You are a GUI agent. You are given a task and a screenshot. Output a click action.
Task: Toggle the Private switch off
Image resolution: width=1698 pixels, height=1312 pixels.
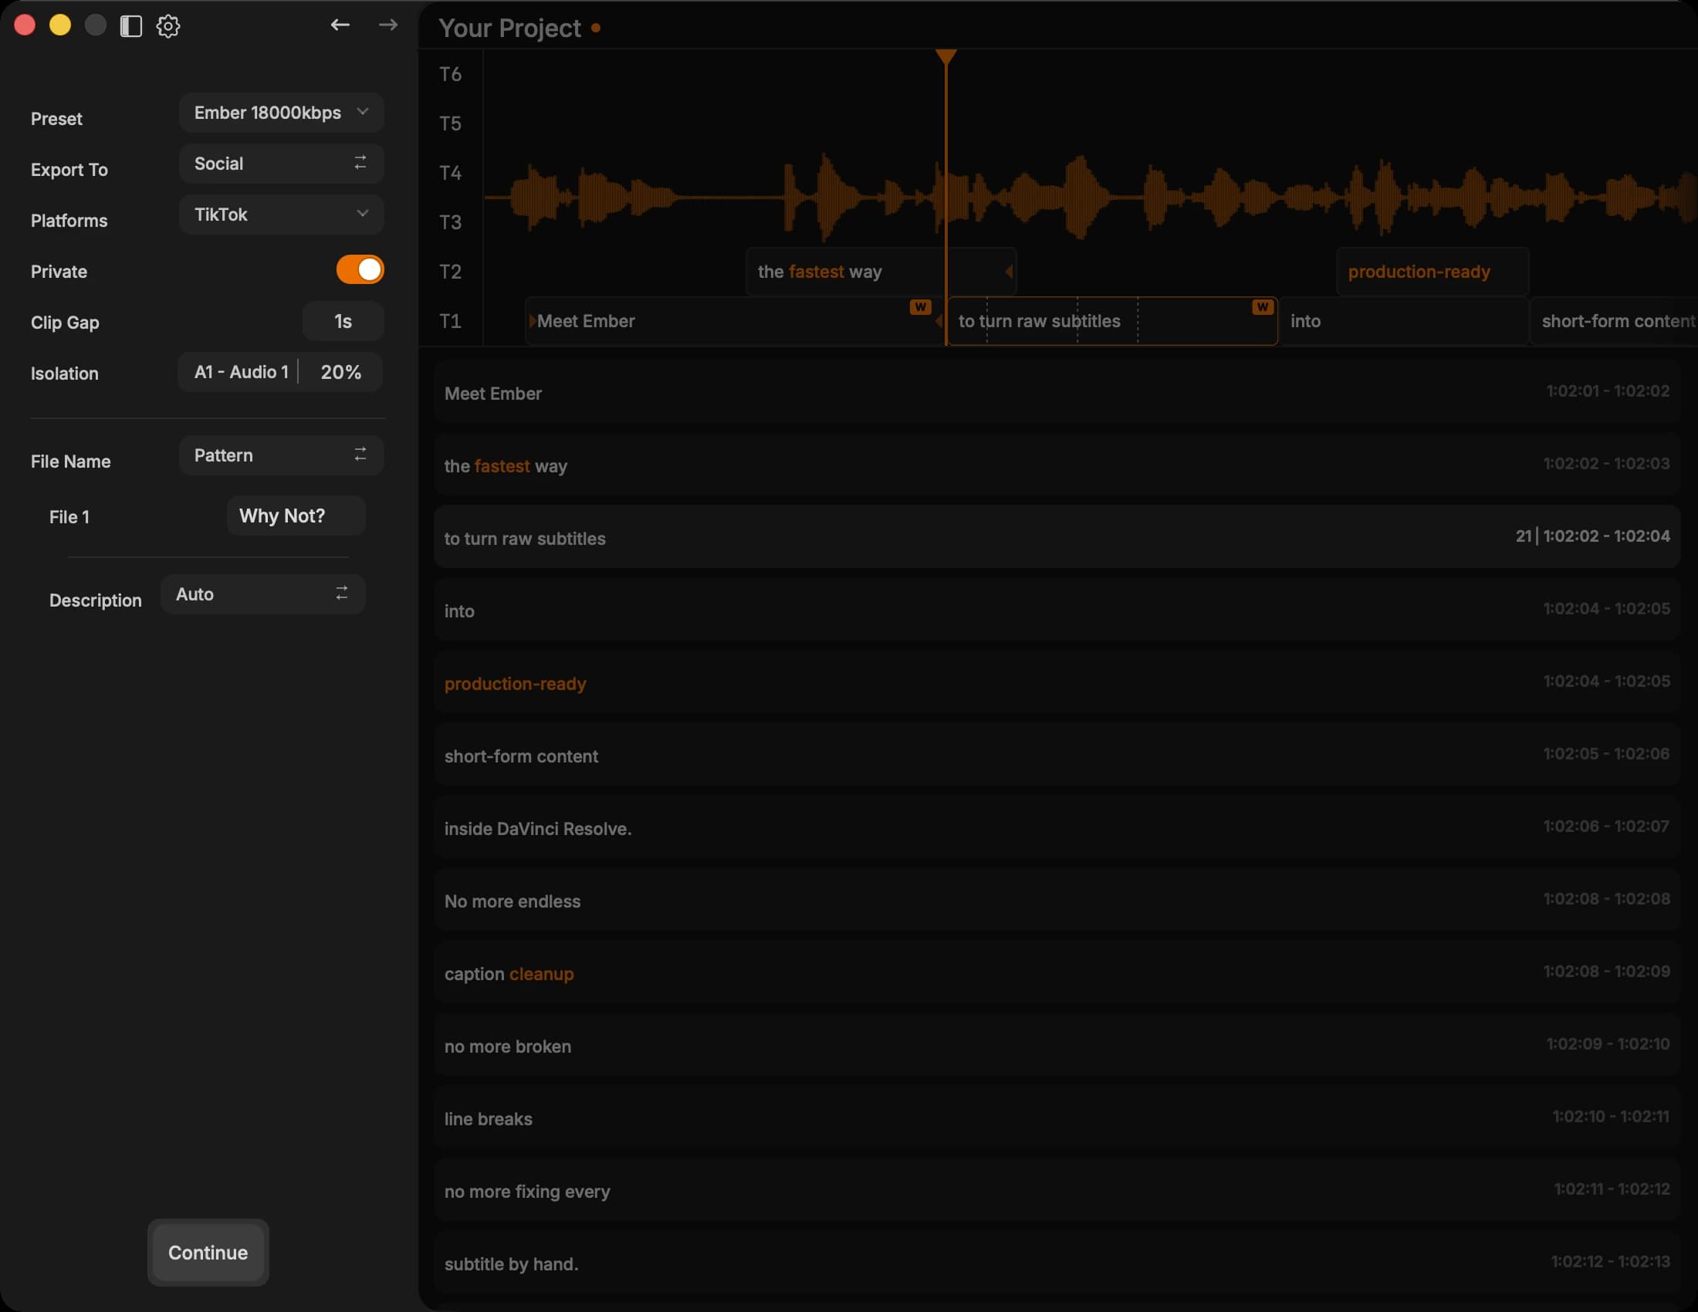click(360, 269)
